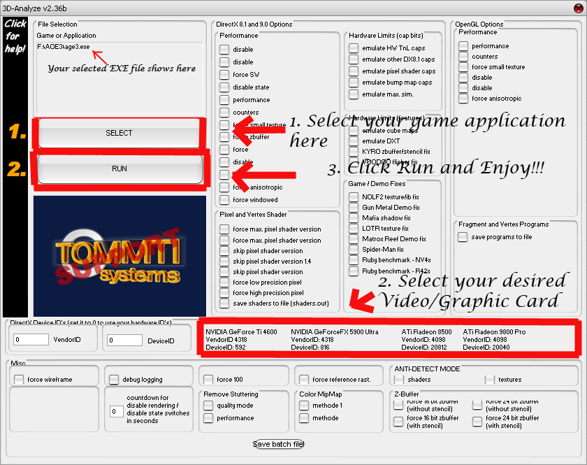This screenshot has width=587, height=465.
Task: Check 'emulate HW TnL caps'
Action: pos(354,48)
